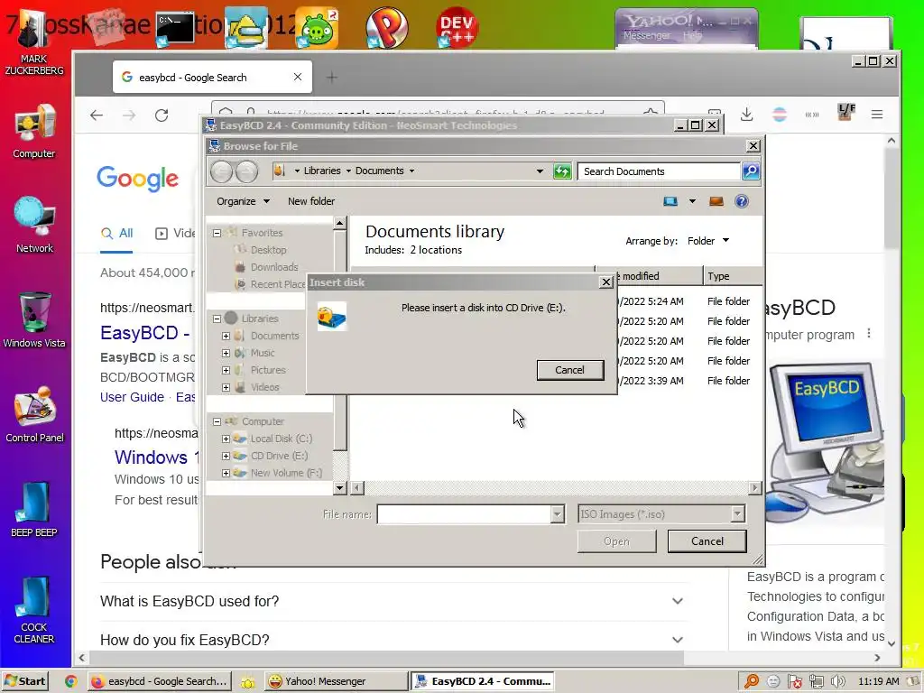Select New Volume (F:) in tree
Viewport: 924px width, 693px height.
(x=286, y=473)
